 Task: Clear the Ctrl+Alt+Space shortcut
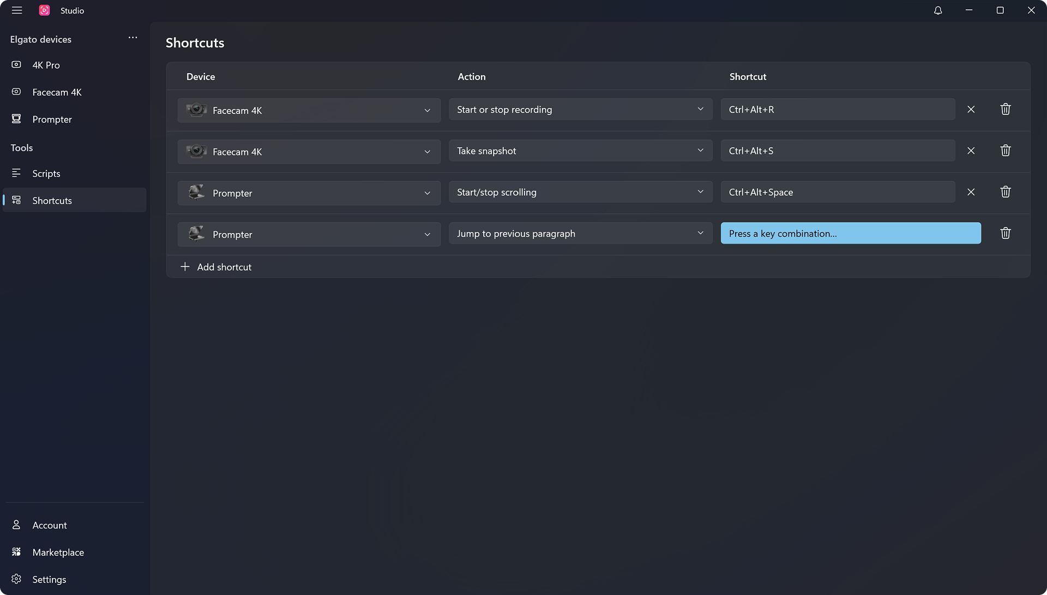tap(971, 193)
